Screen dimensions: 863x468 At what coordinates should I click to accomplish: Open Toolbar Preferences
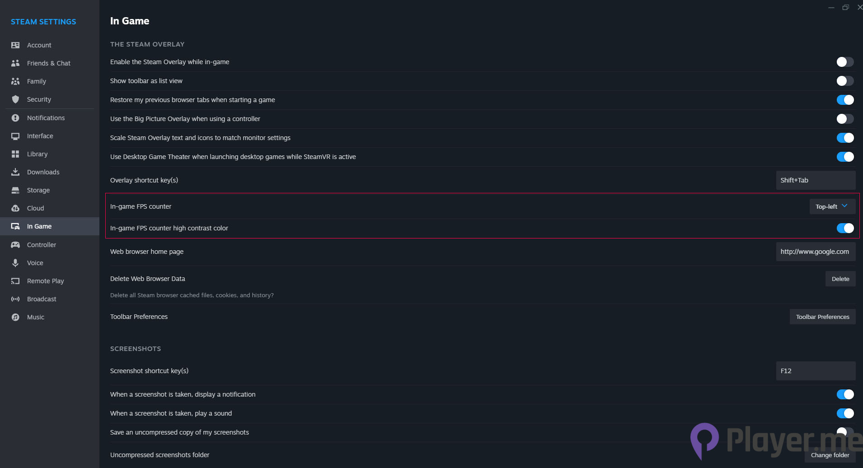tap(822, 317)
